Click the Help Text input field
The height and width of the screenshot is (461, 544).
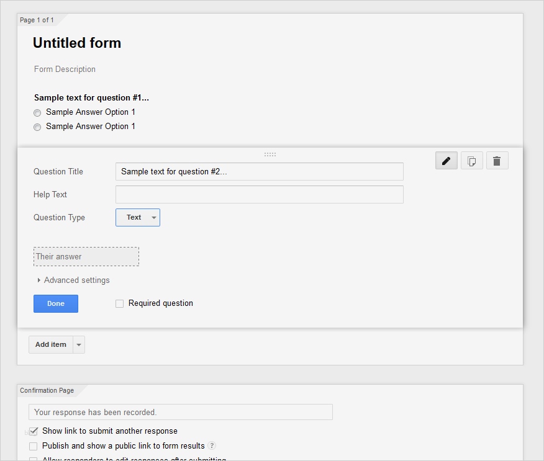(x=259, y=195)
